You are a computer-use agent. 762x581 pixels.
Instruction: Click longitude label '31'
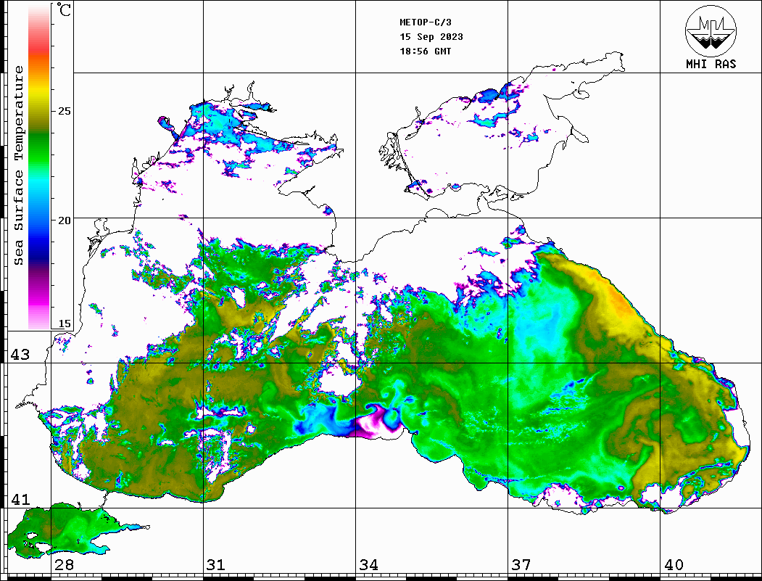pyautogui.click(x=216, y=565)
